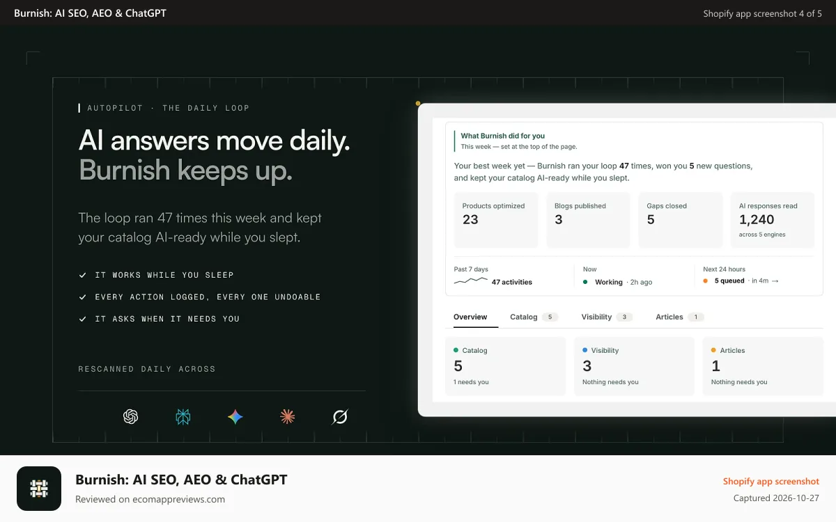Click Reviewed on ecomappreviews.com text

[x=150, y=499]
